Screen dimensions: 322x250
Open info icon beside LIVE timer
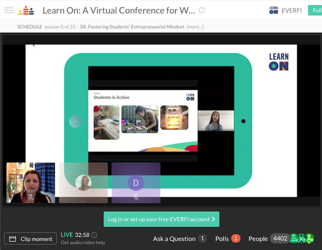tap(94, 235)
